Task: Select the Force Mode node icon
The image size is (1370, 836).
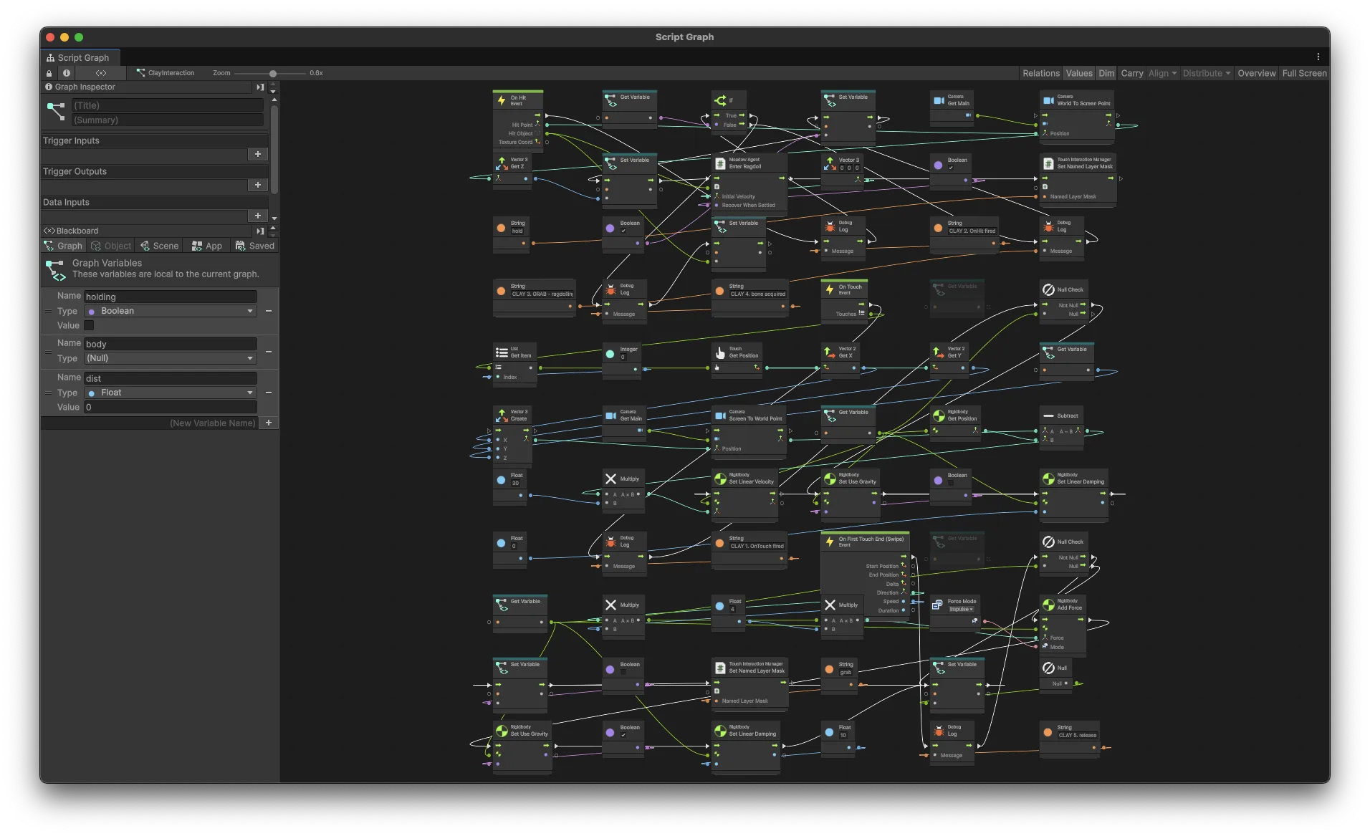Action: [937, 605]
